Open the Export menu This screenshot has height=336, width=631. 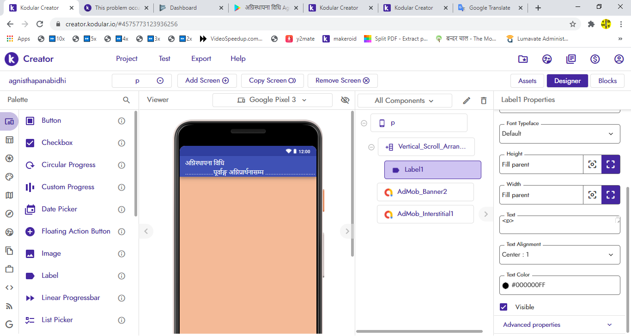pos(201,59)
